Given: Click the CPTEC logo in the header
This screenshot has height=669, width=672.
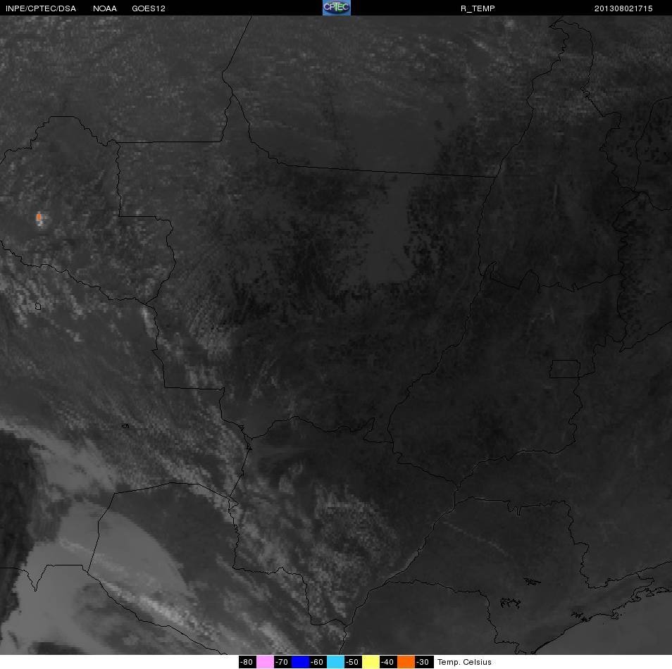Looking at the screenshot, I should 337,8.
